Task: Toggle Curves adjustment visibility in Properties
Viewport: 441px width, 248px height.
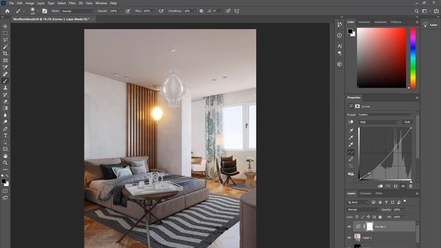Action: pos(403,186)
